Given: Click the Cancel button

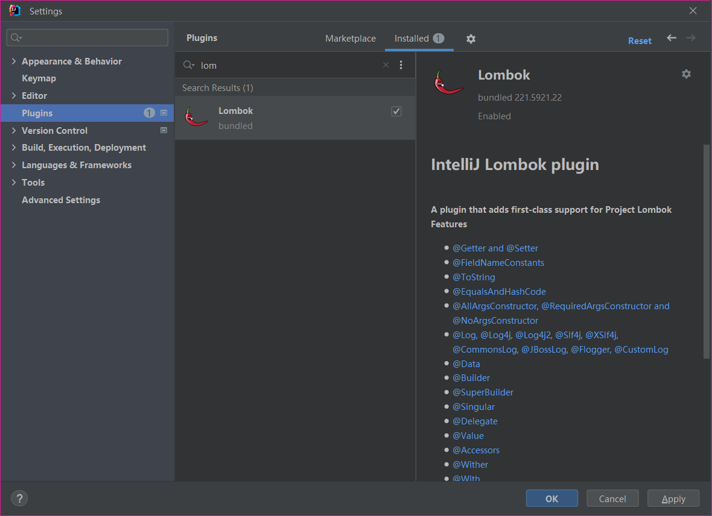Looking at the screenshot, I should click(612, 499).
